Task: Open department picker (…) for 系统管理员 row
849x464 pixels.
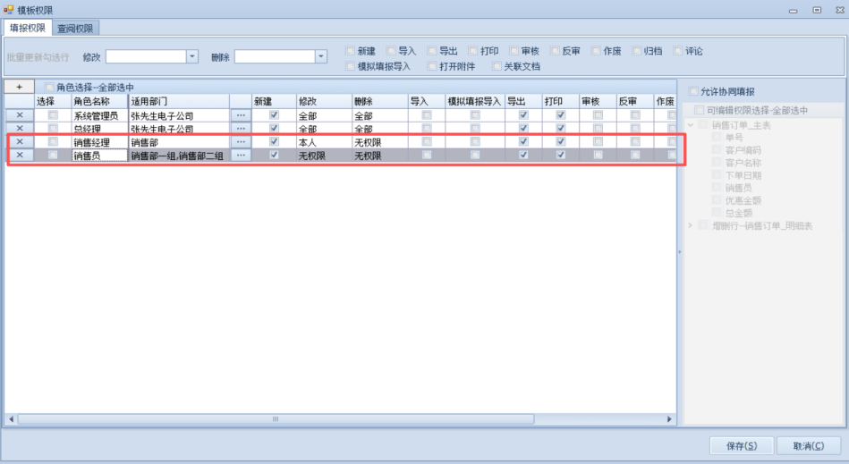Action: [x=240, y=115]
